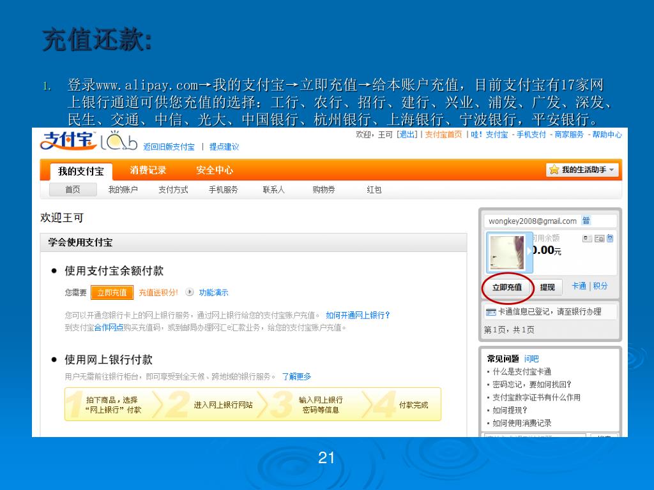The image size is (654, 490).
Task: Open FAQ 如何提现?
Action: pyautogui.click(x=510, y=410)
